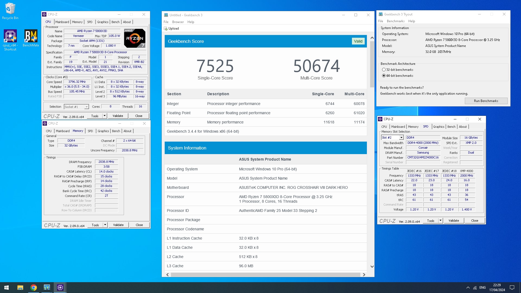Click the title icon of CPU-Z Memory window
This screenshot has height=293, width=521.
pos(45,123)
